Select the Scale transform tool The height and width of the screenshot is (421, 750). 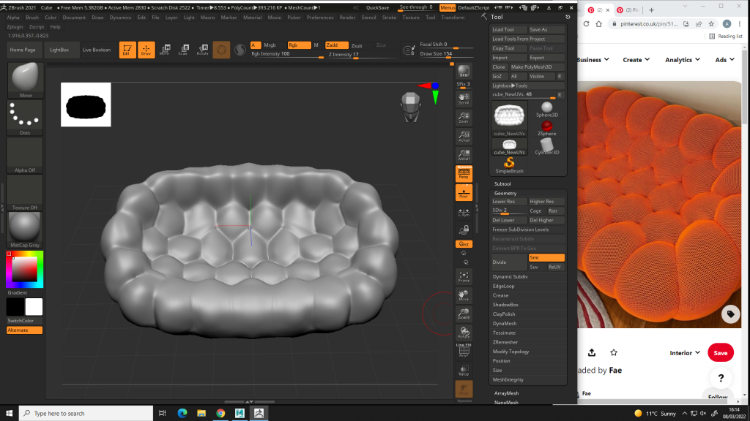coord(184,50)
